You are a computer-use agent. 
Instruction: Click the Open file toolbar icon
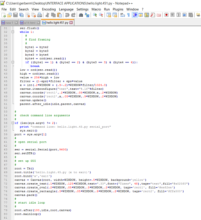[9, 15]
